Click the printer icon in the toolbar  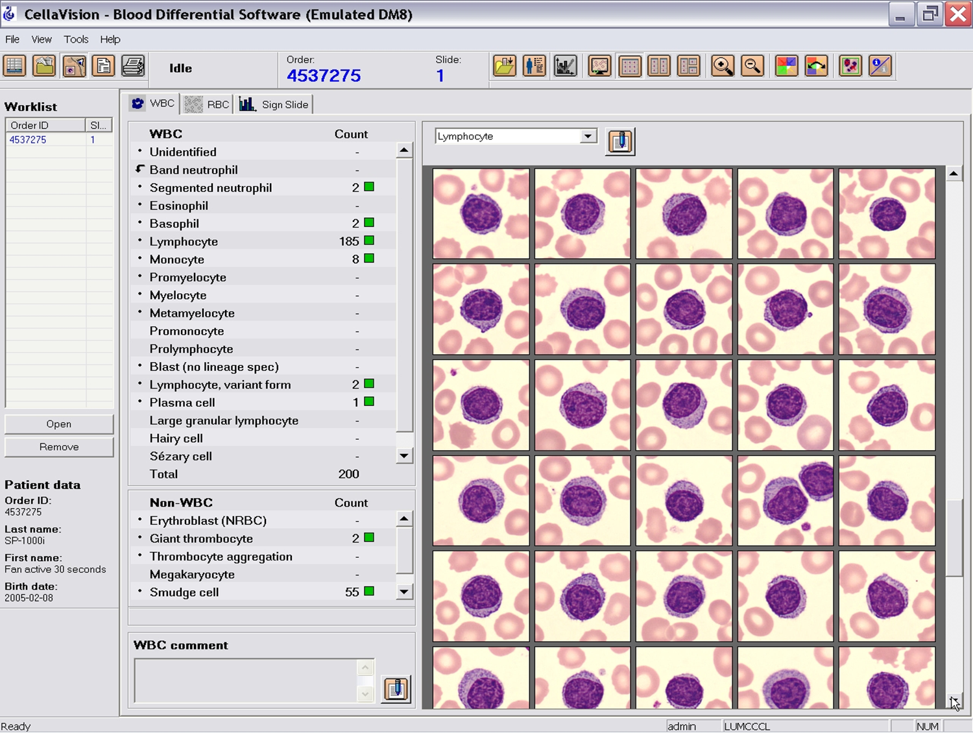pyautogui.click(x=133, y=66)
